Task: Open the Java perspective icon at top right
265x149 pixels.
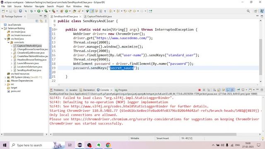Action: click(x=262, y=11)
